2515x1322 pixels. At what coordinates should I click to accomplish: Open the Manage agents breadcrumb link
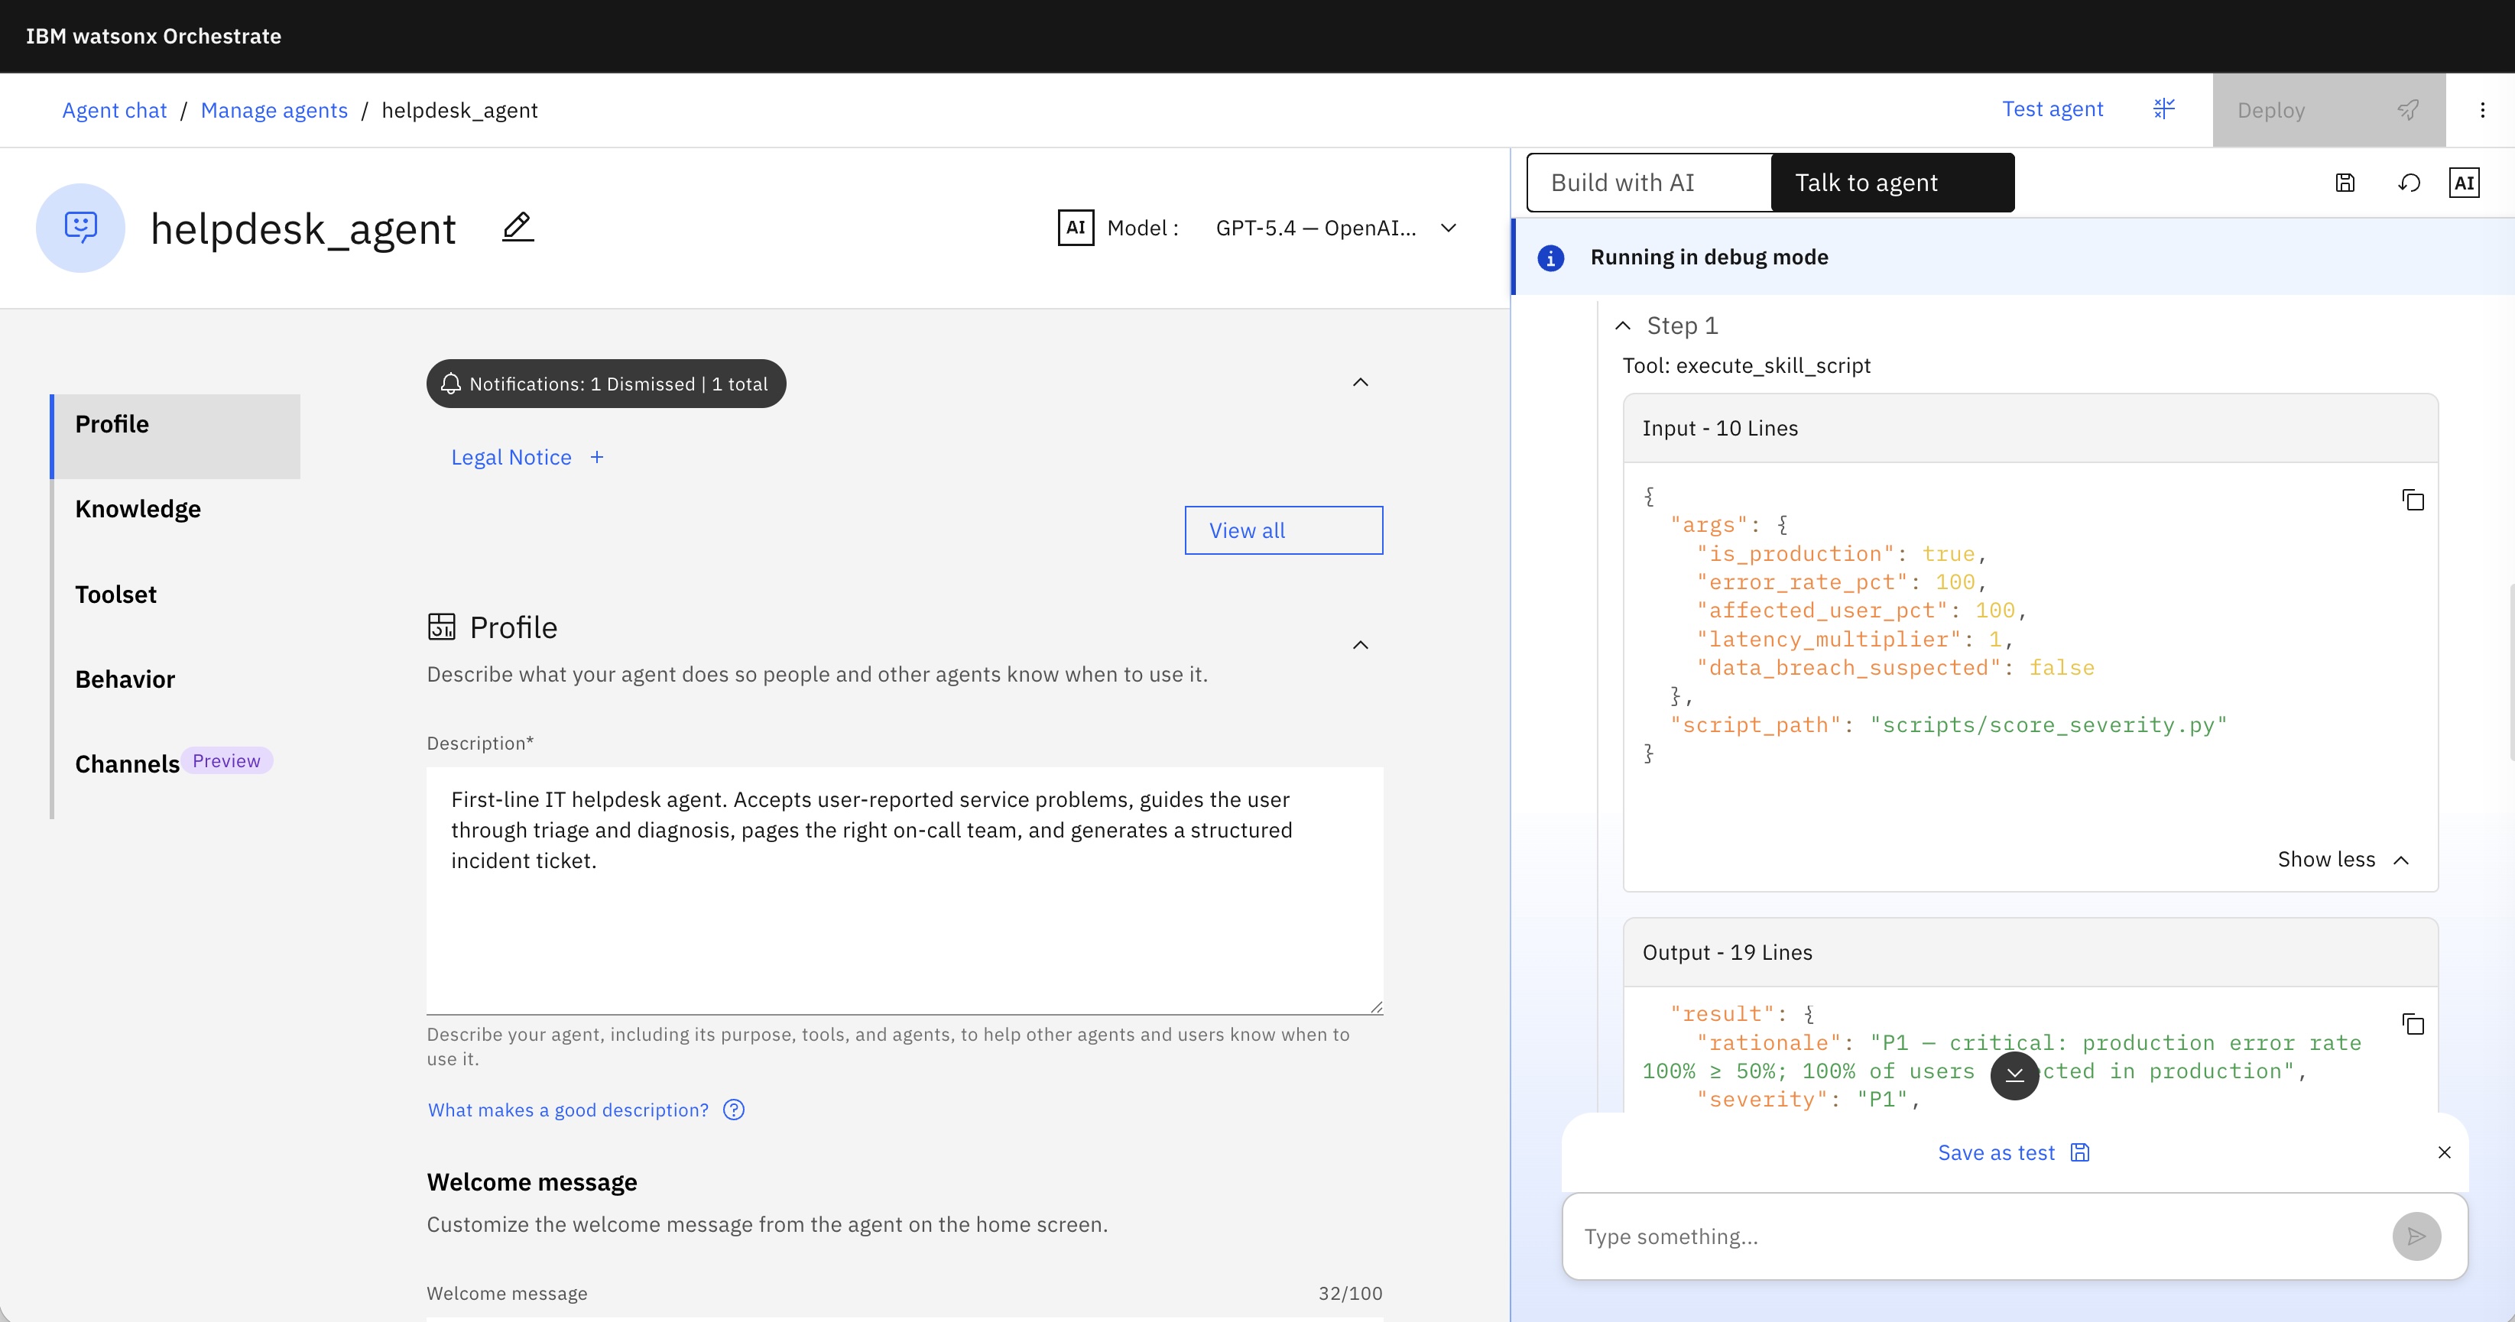(x=274, y=110)
